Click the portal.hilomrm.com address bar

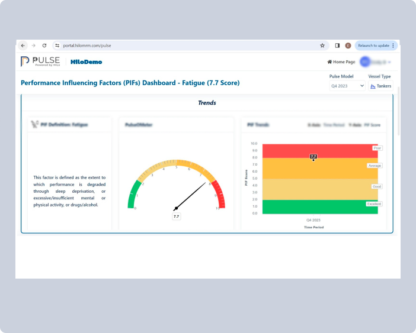tap(178, 46)
